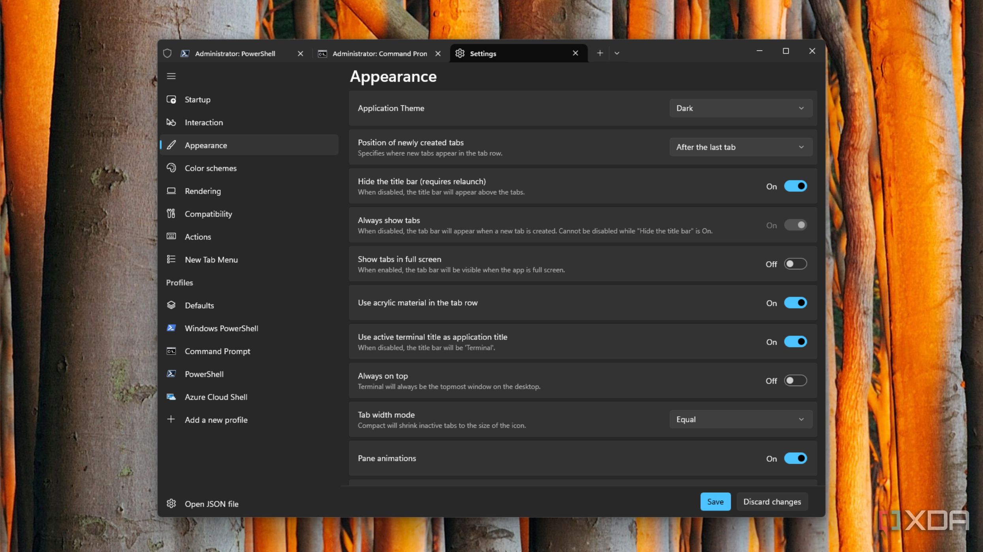Image resolution: width=983 pixels, height=552 pixels.
Task: Click Add a new profile
Action: point(249,420)
